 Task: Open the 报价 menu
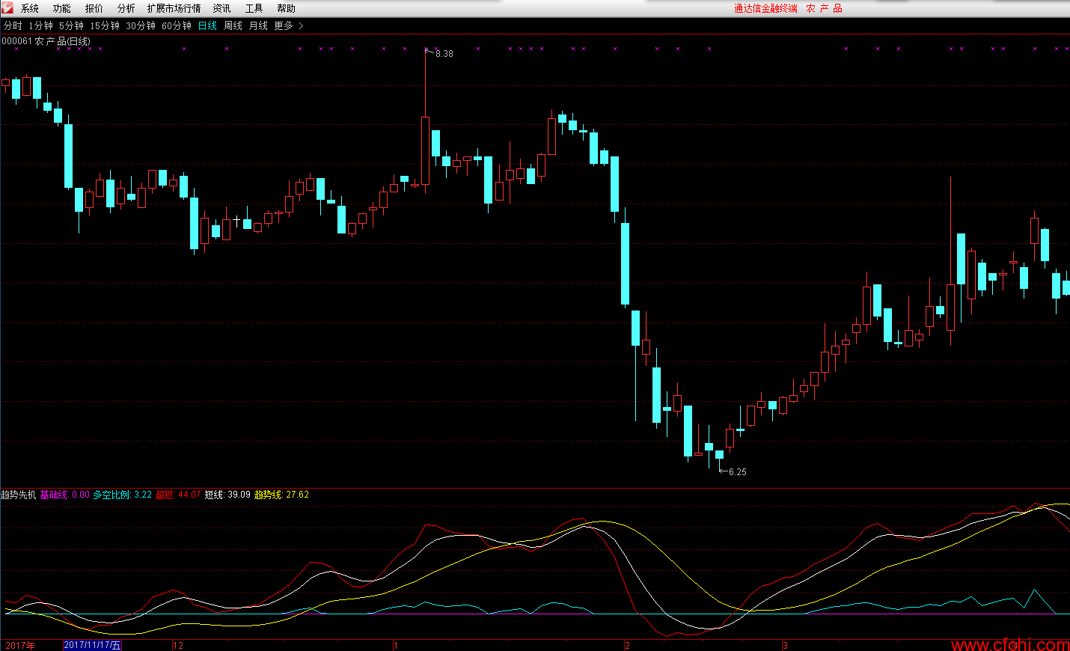[94, 8]
